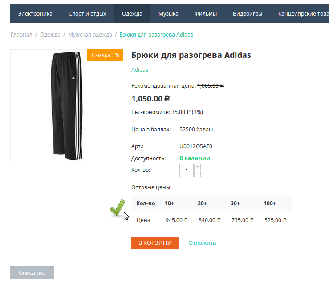
Task: Focus the Кол-во quantity input field
Action: (187, 170)
